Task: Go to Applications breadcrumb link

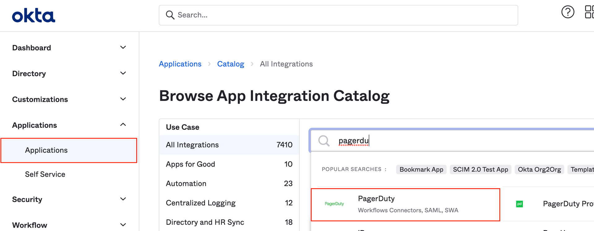Action: (180, 64)
